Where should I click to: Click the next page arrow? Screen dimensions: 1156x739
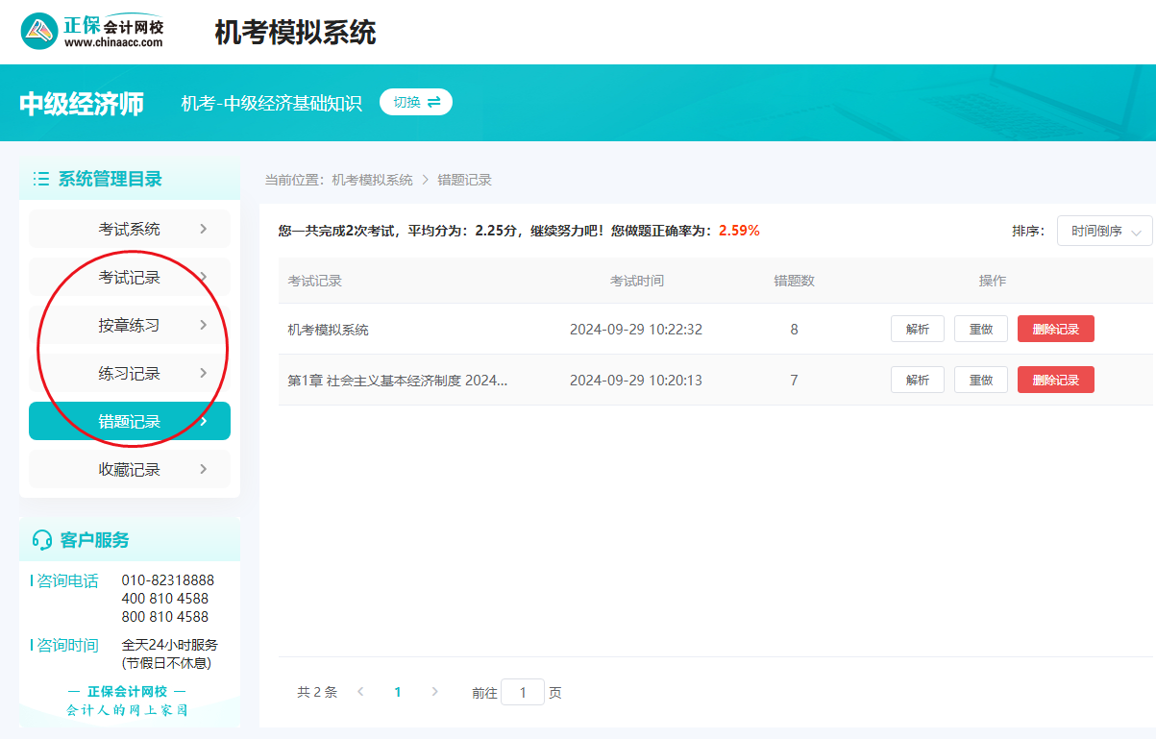[x=434, y=691]
